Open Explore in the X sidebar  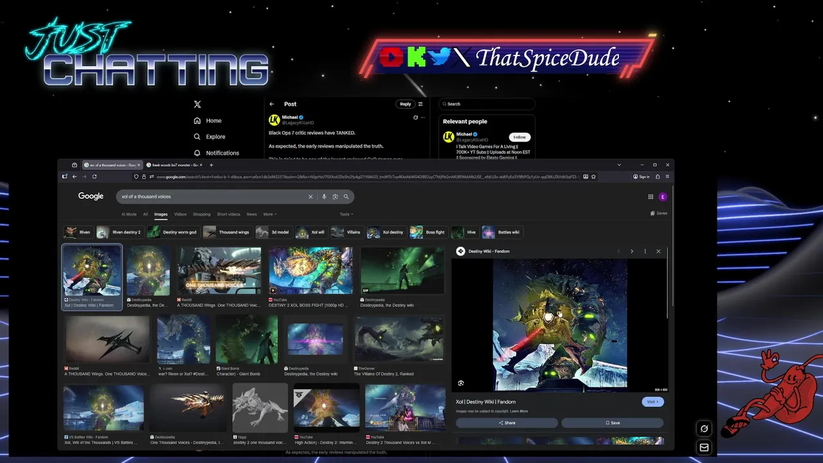pyautogui.click(x=210, y=136)
